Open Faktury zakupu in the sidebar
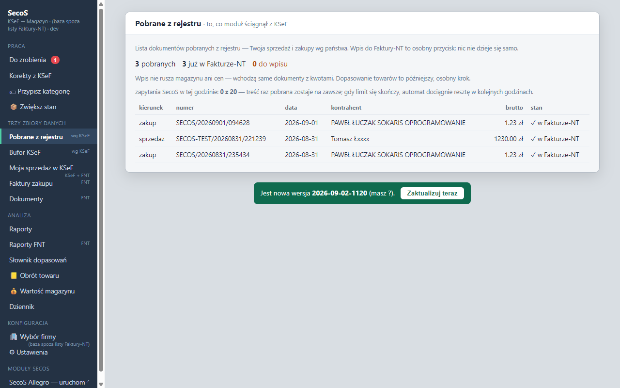The height and width of the screenshot is (388, 620). pyautogui.click(x=48, y=183)
